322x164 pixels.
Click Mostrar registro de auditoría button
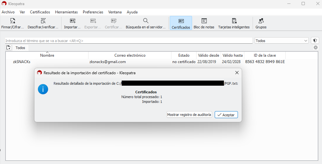coord(189,115)
